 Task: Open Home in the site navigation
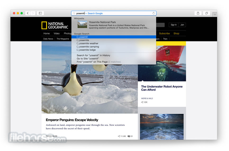[46, 33]
